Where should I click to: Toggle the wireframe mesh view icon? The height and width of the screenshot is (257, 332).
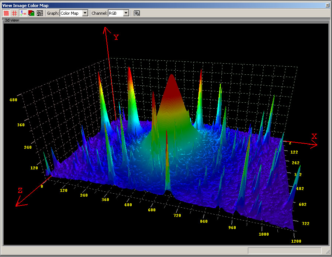(x=6, y=13)
